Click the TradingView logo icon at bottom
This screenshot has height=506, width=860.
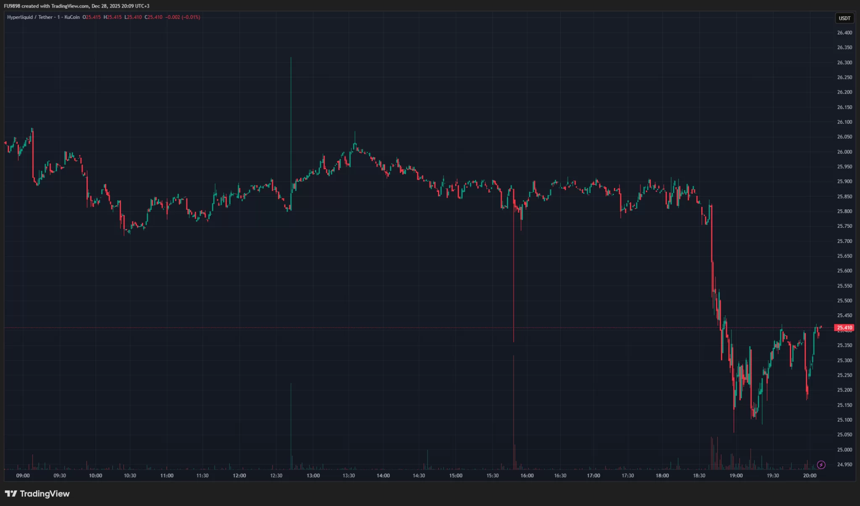pyautogui.click(x=11, y=493)
